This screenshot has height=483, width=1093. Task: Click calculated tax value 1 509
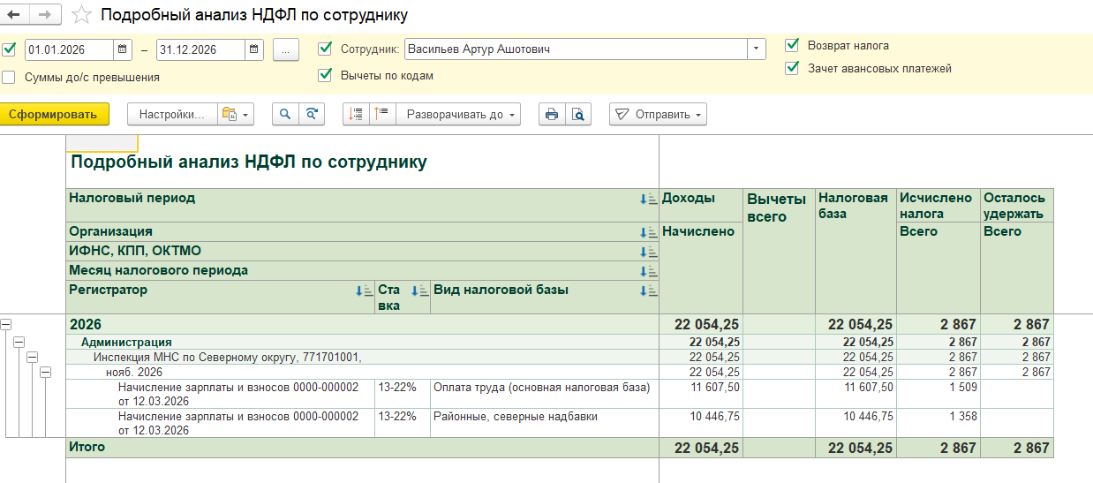click(938, 393)
